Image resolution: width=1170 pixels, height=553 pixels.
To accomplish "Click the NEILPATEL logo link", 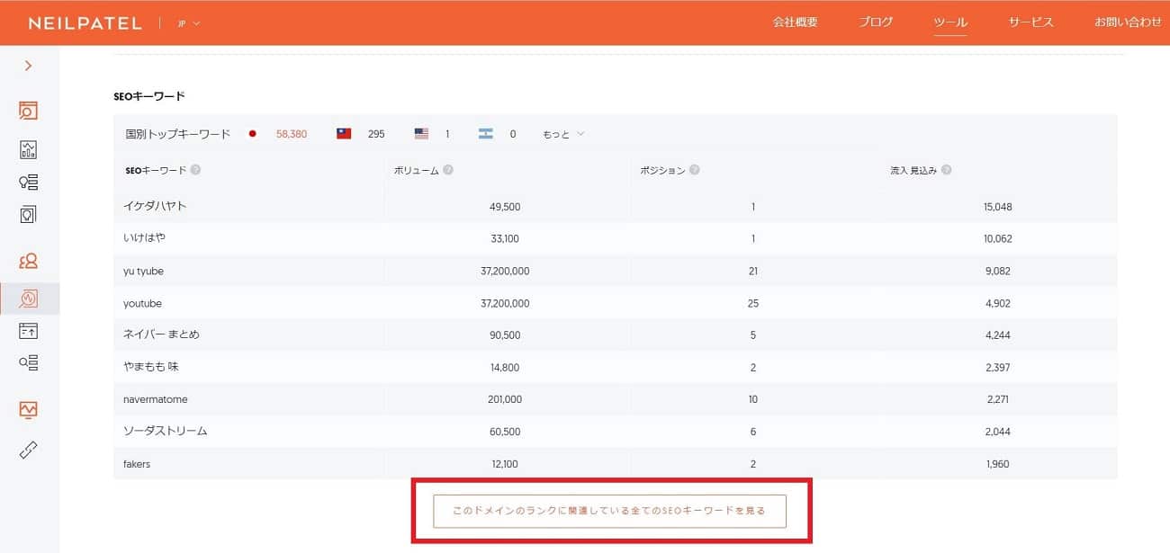I will 85,23.
